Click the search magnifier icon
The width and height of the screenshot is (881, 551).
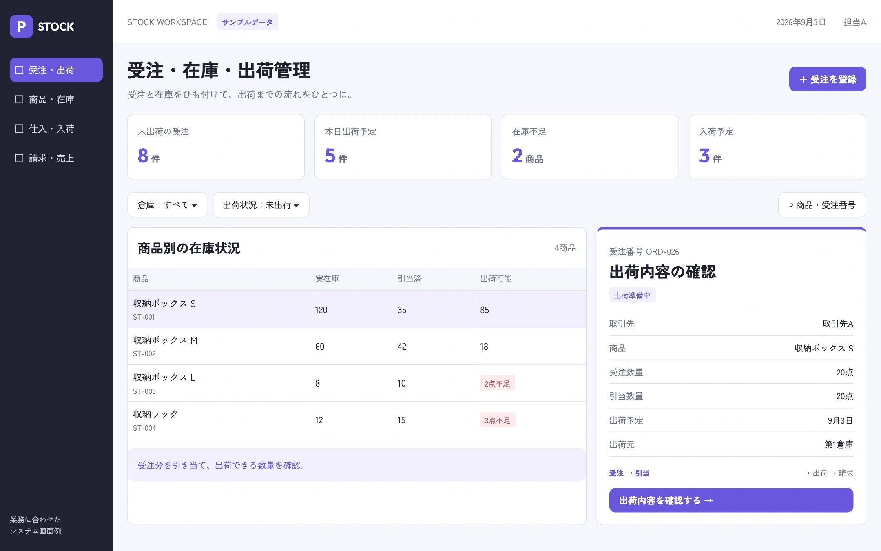tap(791, 205)
